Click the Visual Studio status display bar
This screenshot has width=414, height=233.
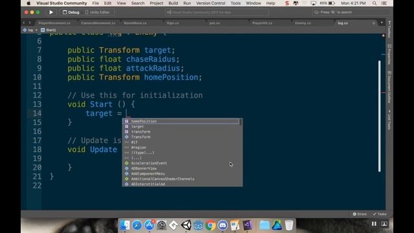[x=217, y=12]
